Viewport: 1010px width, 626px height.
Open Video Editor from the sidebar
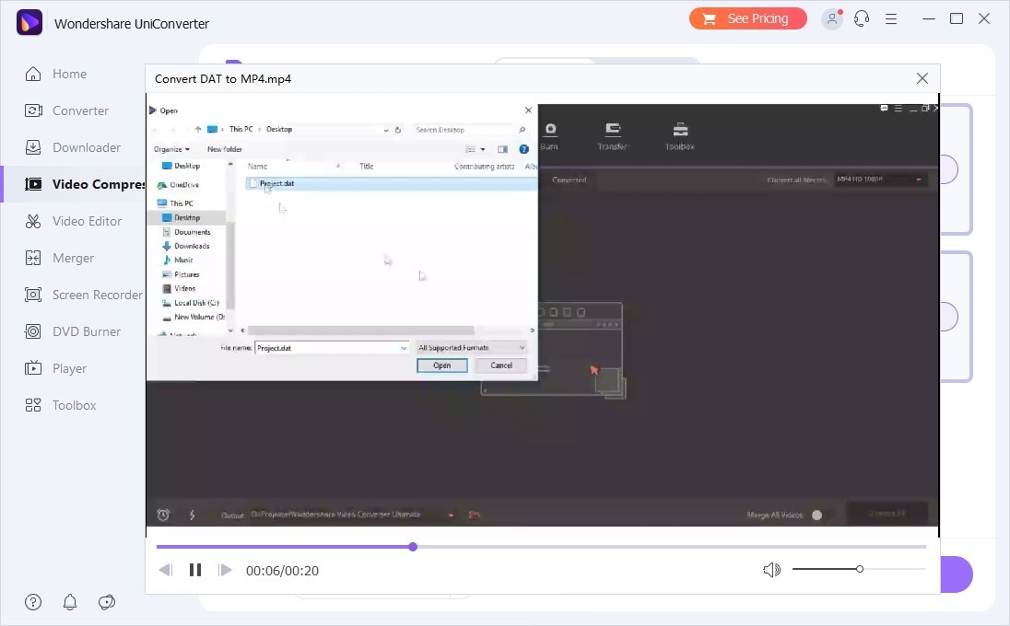[74, 221]
